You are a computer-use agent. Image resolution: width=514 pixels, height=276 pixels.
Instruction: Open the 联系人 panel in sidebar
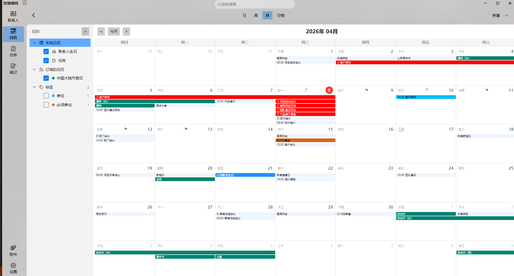[x=13, y=16]
